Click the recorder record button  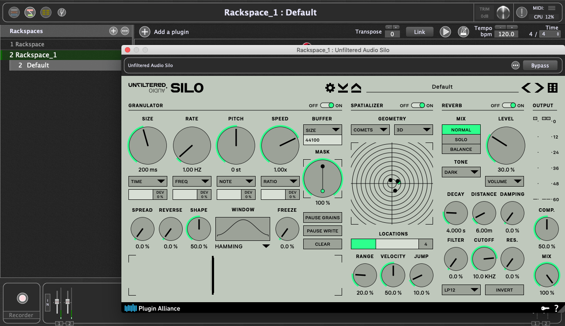[x=22, y=298]
